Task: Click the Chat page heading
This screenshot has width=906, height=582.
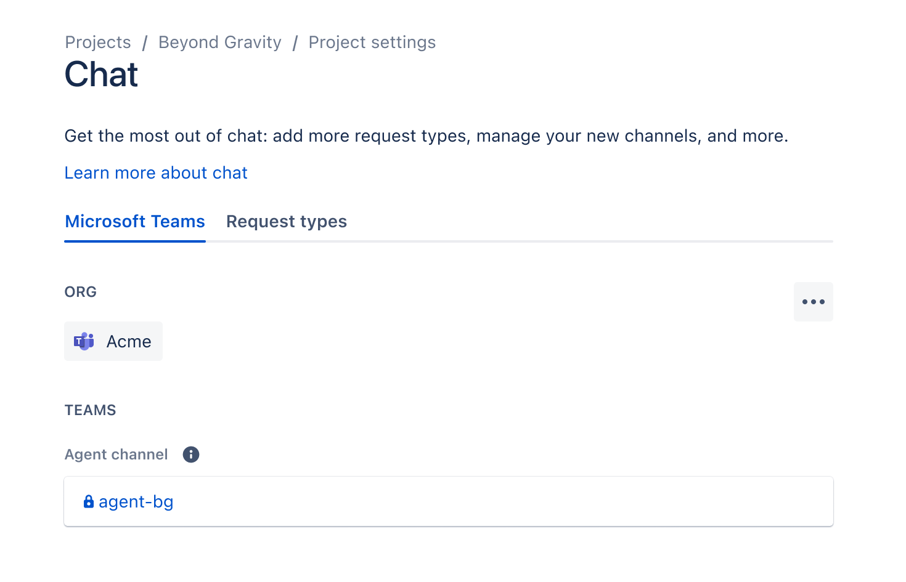Action: [x=101, y=74]
